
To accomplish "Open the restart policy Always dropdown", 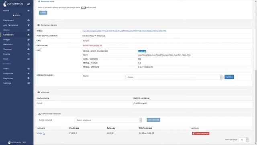I will pyautogui.click(x=174, y=77).
